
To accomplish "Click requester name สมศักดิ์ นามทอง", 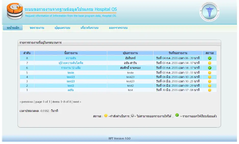I will [x=130, y=68].
